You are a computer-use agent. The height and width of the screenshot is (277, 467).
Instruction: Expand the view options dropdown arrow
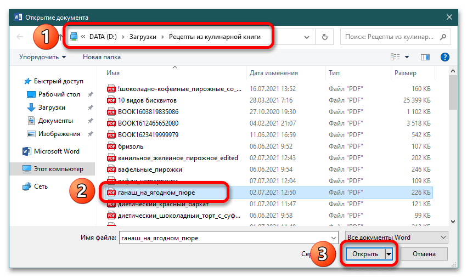[407, 56]
